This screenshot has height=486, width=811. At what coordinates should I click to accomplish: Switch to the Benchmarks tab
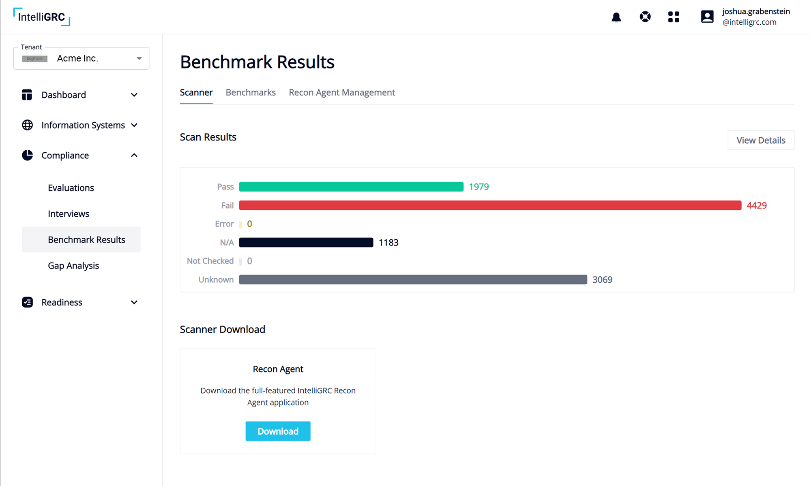251,92
